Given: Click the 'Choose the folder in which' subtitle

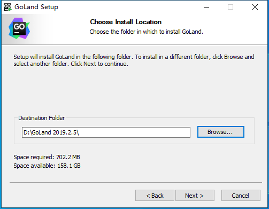Looking at the screenshot, I should coord(146,32).
